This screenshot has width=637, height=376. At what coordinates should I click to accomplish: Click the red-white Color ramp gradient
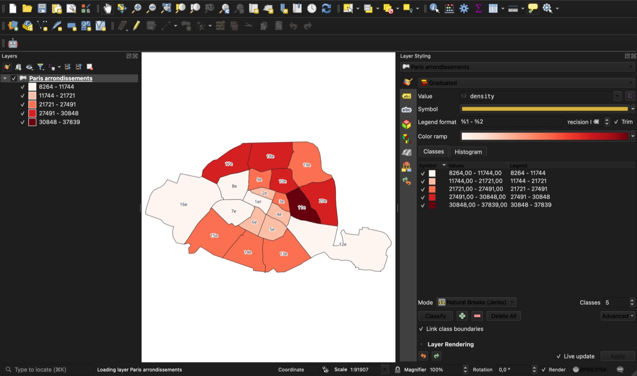pos(545,136)
